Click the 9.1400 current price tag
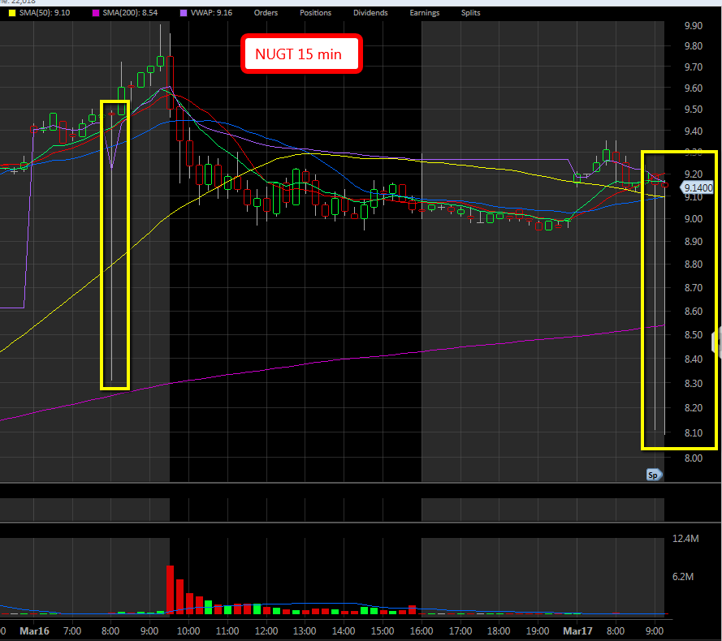The width and height of the screenshot is (722, 641). [x=697, y=188]
